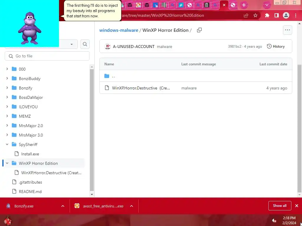Open the Chrome three-dot menu
This screenshot has width=302, height=226.
point(296,16)
